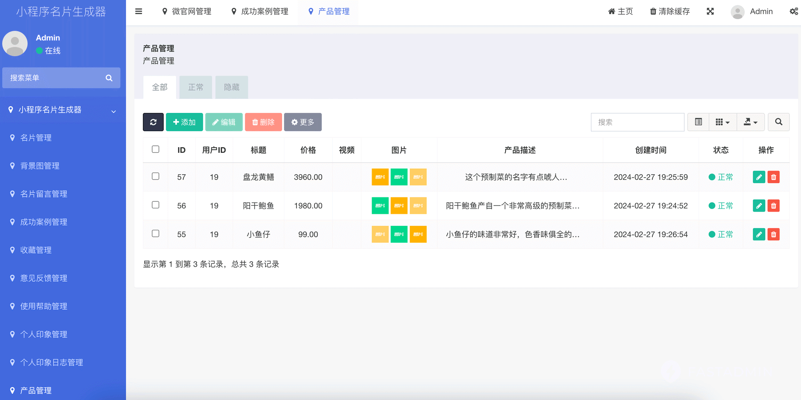
Task: Refresh the product table list
Action: click(153, 122)
